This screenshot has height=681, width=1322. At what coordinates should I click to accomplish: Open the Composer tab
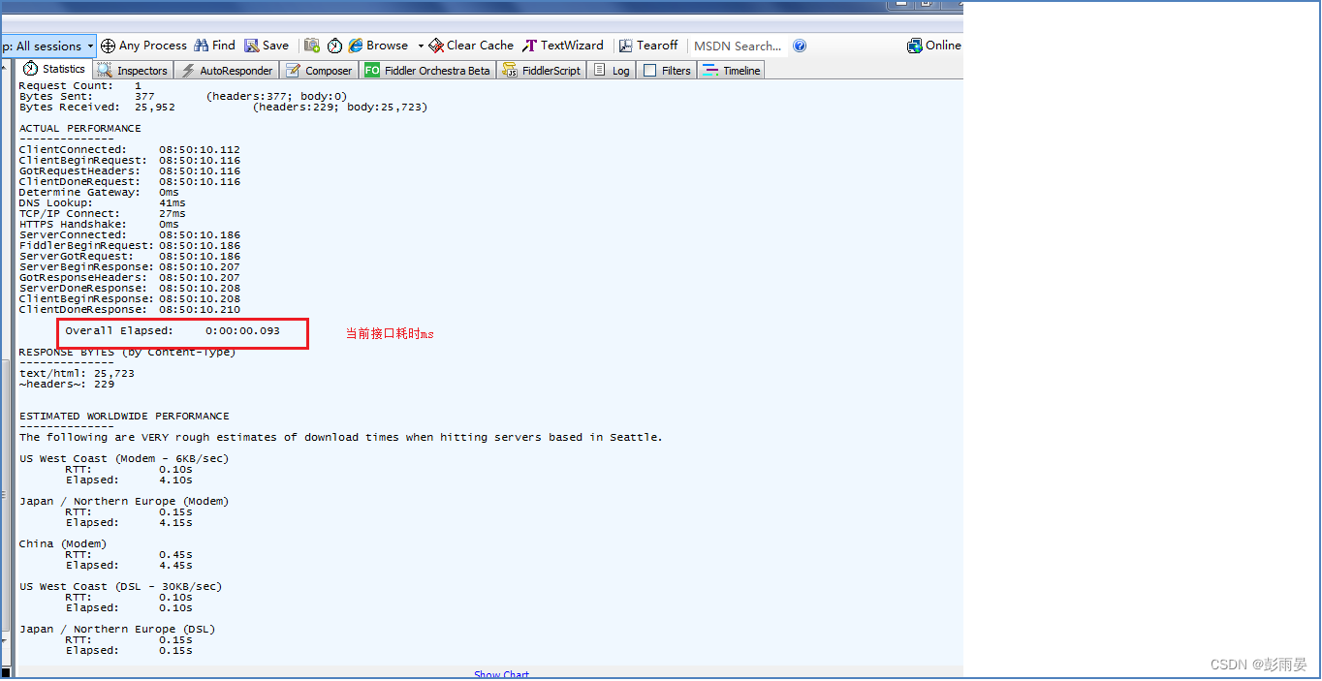(x=319, y=70)
